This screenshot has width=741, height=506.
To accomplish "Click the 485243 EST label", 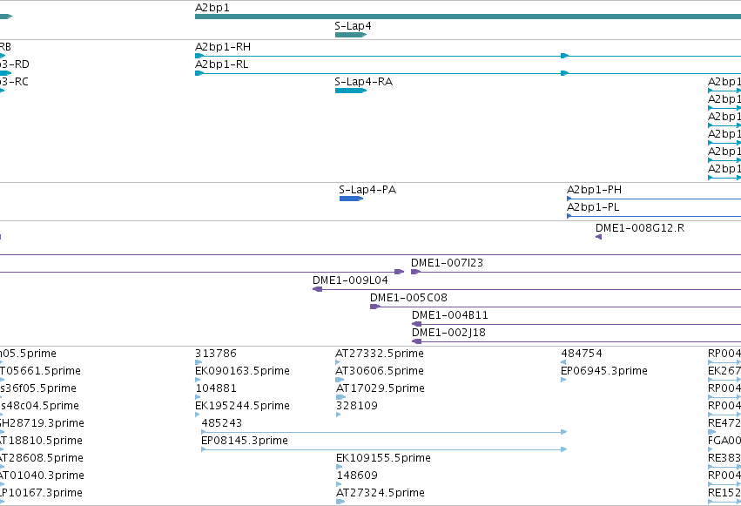I will click(222, 423).
